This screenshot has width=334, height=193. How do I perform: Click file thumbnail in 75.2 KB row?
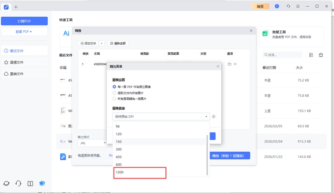pyautogui.click(x=63, y=80)
